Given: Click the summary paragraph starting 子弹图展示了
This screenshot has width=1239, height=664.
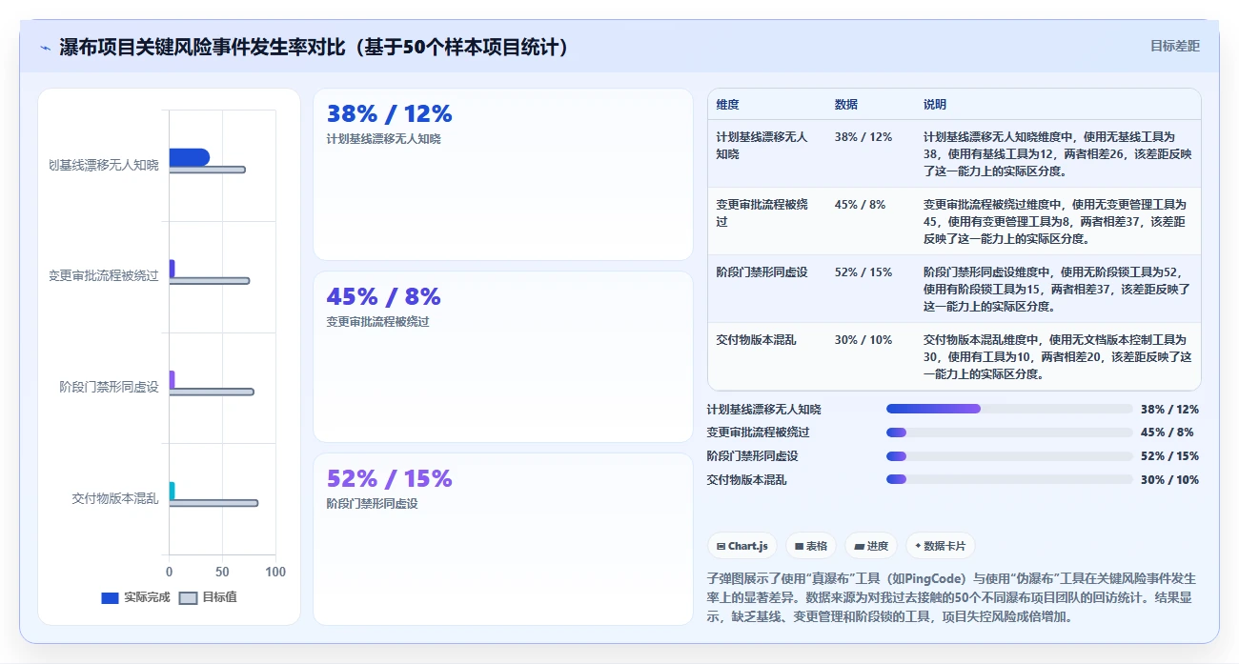Looking at the screenshot, I should click(x=951, y=597).
